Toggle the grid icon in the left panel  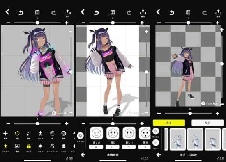(x=37, y=12)
